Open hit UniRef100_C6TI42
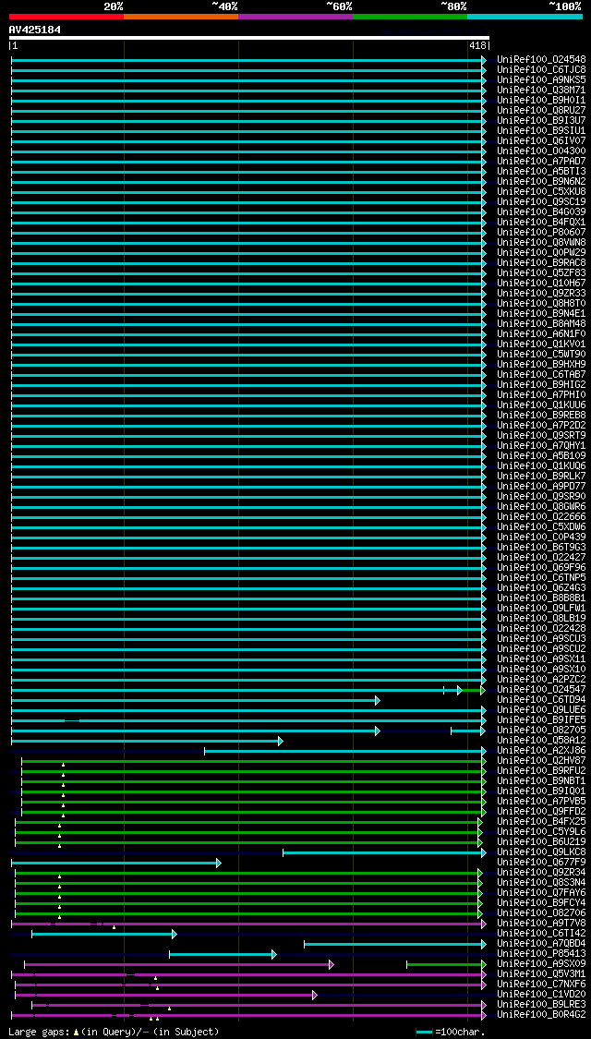Screen dimensions: 591x1039 (541, 933)
